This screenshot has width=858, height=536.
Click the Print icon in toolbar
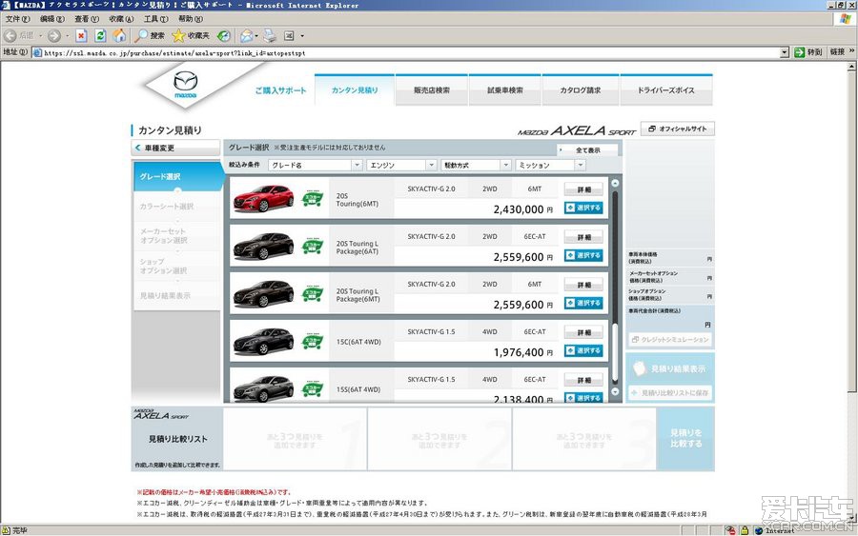[x=270, y=36]
